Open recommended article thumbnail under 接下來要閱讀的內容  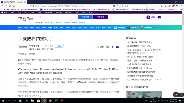point(144,95)
